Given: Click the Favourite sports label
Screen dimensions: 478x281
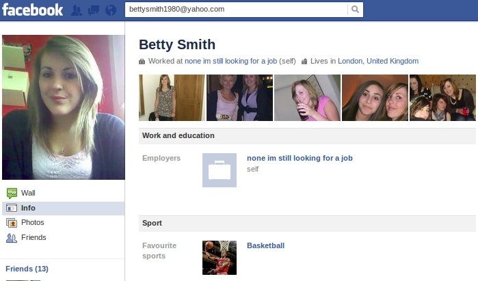Looking at the screenshot, I should 159,250.
